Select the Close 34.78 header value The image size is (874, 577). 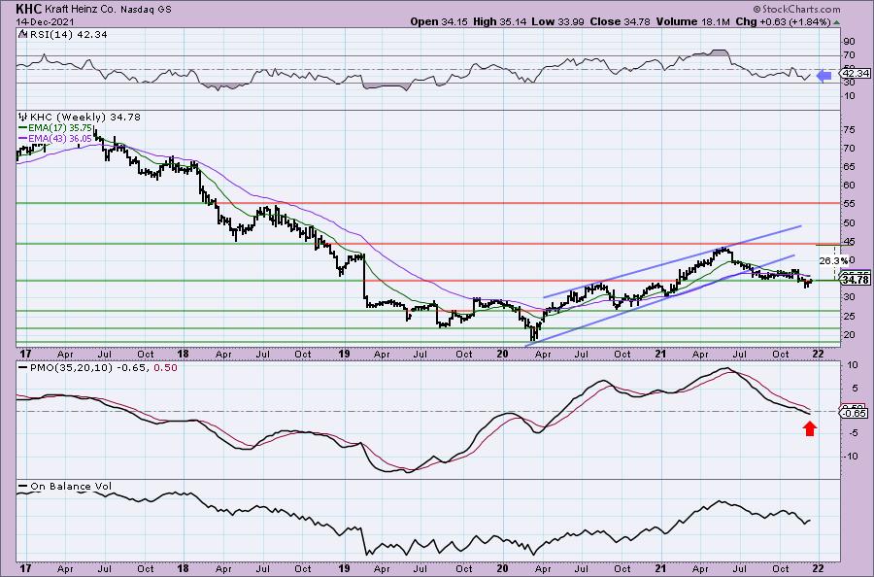(x=618, y=21)
